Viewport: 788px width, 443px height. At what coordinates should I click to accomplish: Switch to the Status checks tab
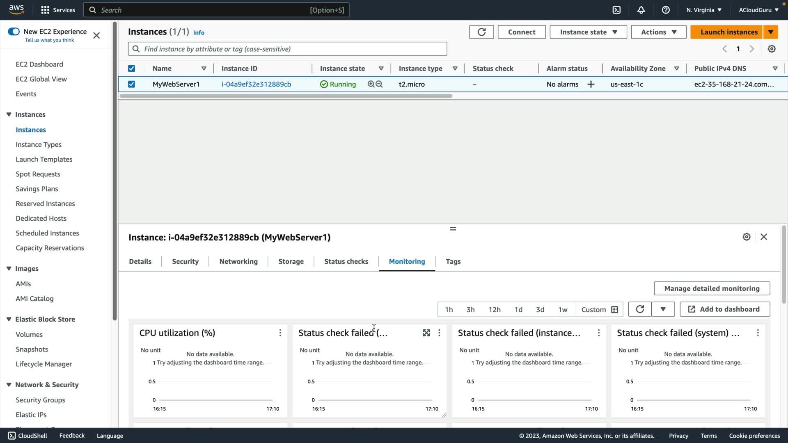click(x=346, y=261)
